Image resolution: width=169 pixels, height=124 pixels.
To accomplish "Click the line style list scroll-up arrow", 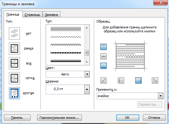I will (x=87, y=28).
